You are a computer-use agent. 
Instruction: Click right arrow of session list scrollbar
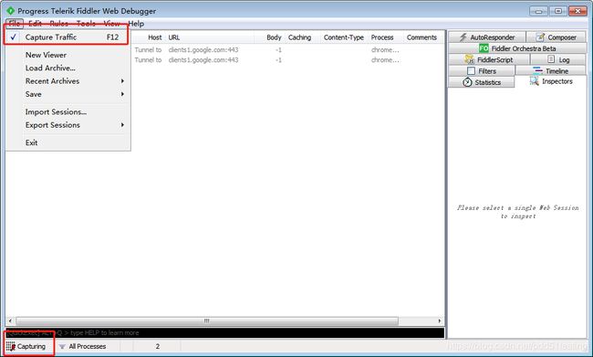440,321
